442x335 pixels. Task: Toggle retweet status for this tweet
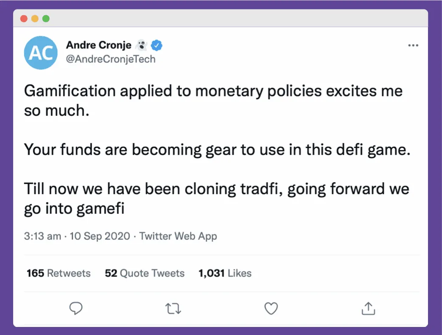pyautogui.click(x=173, y=308)
